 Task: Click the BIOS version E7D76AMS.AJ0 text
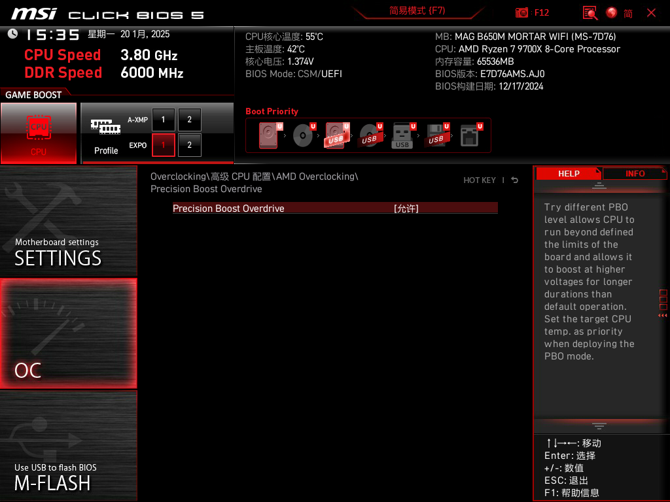coord(489,74)
